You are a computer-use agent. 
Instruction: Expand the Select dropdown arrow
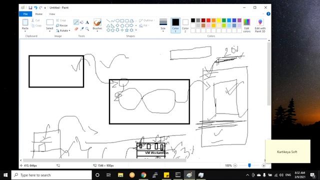49,31
